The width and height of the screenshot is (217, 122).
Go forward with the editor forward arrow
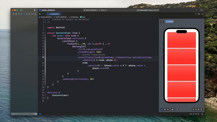(45, 14)
